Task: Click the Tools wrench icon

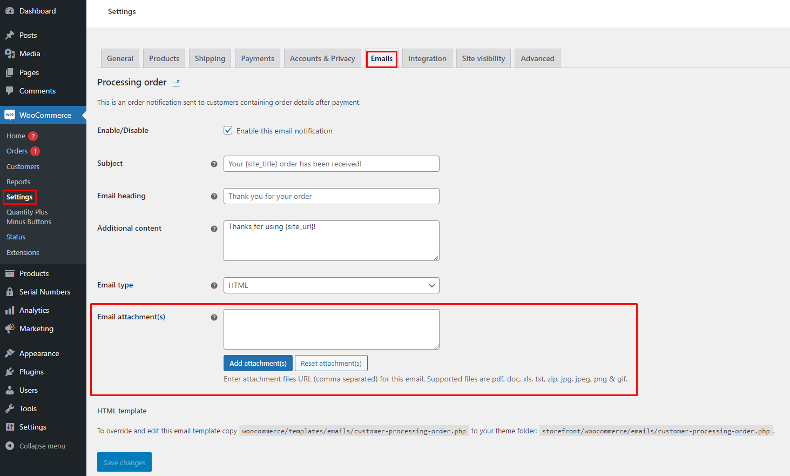Action: (10, 408)
